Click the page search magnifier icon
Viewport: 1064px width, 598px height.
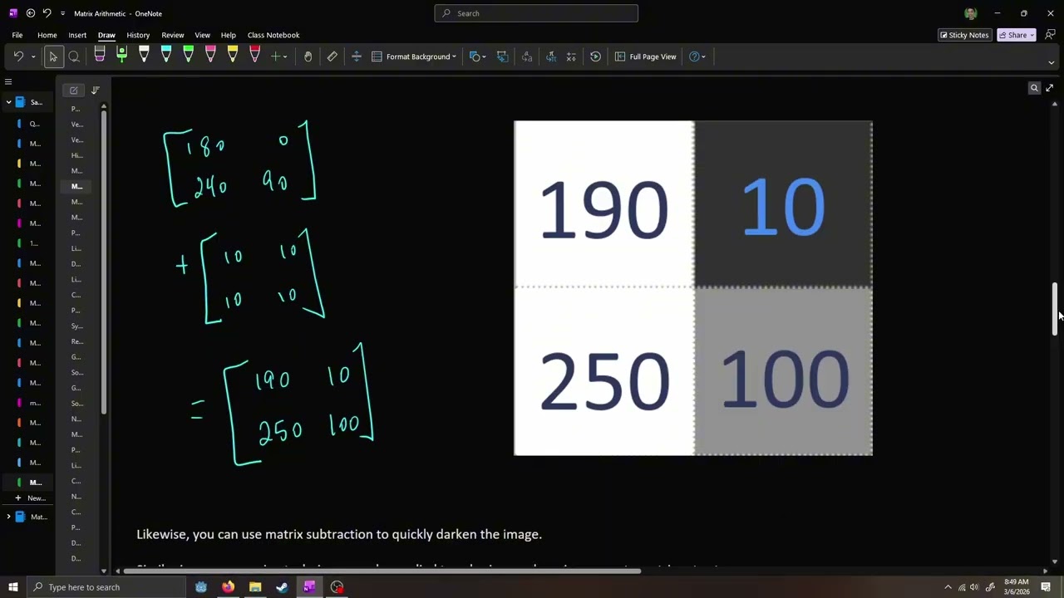point(1034,88)
